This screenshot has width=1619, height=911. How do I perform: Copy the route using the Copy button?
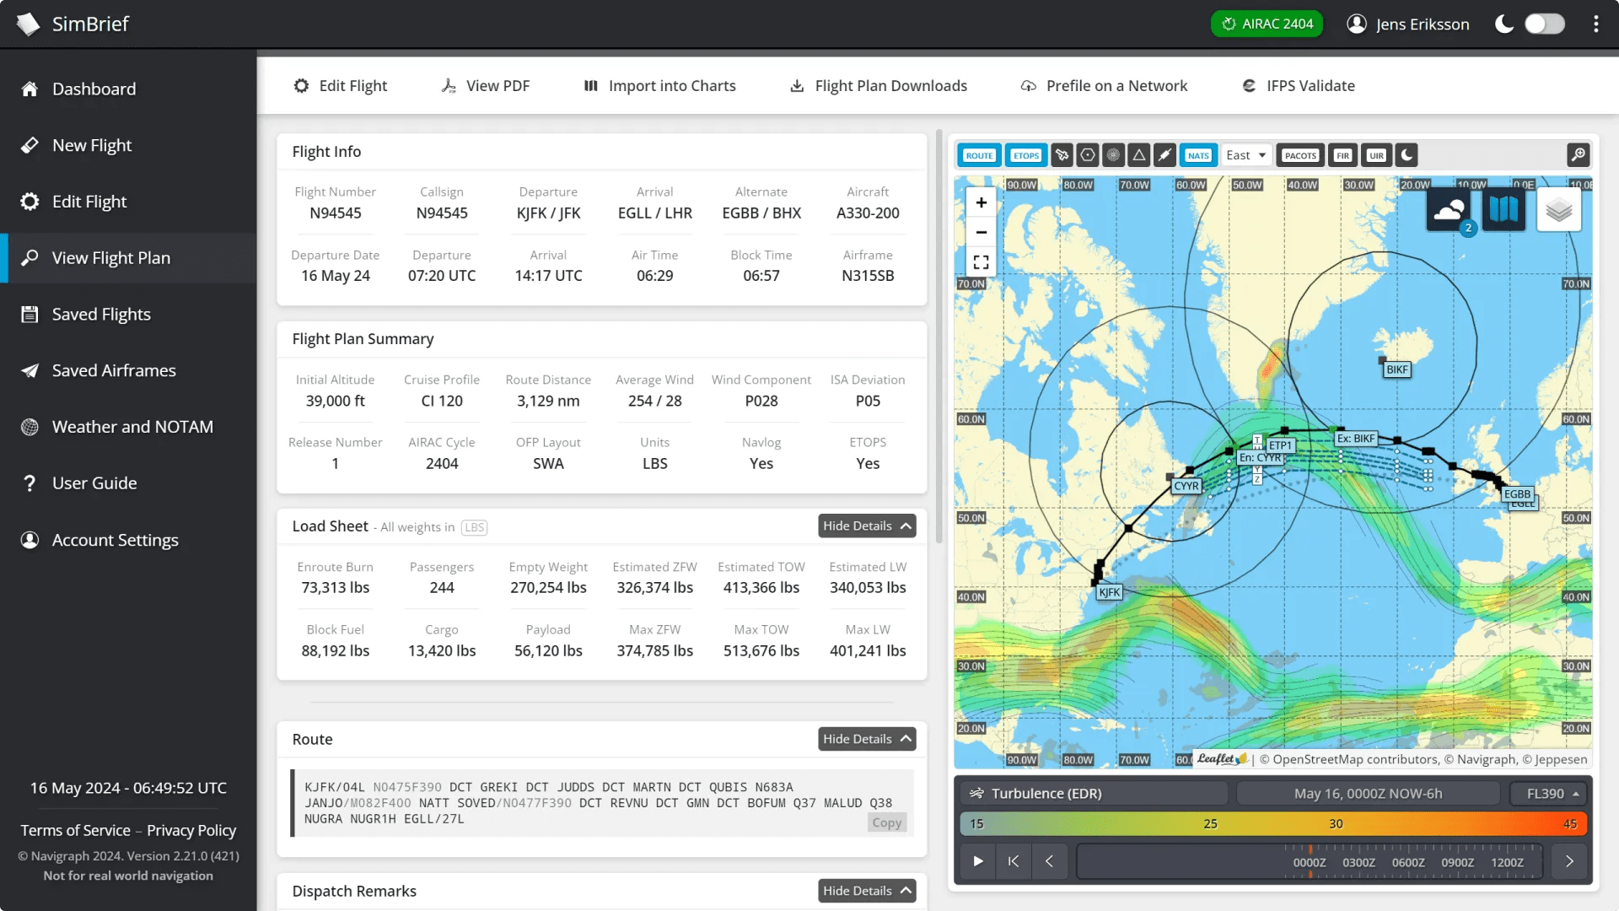coord(886,822)
